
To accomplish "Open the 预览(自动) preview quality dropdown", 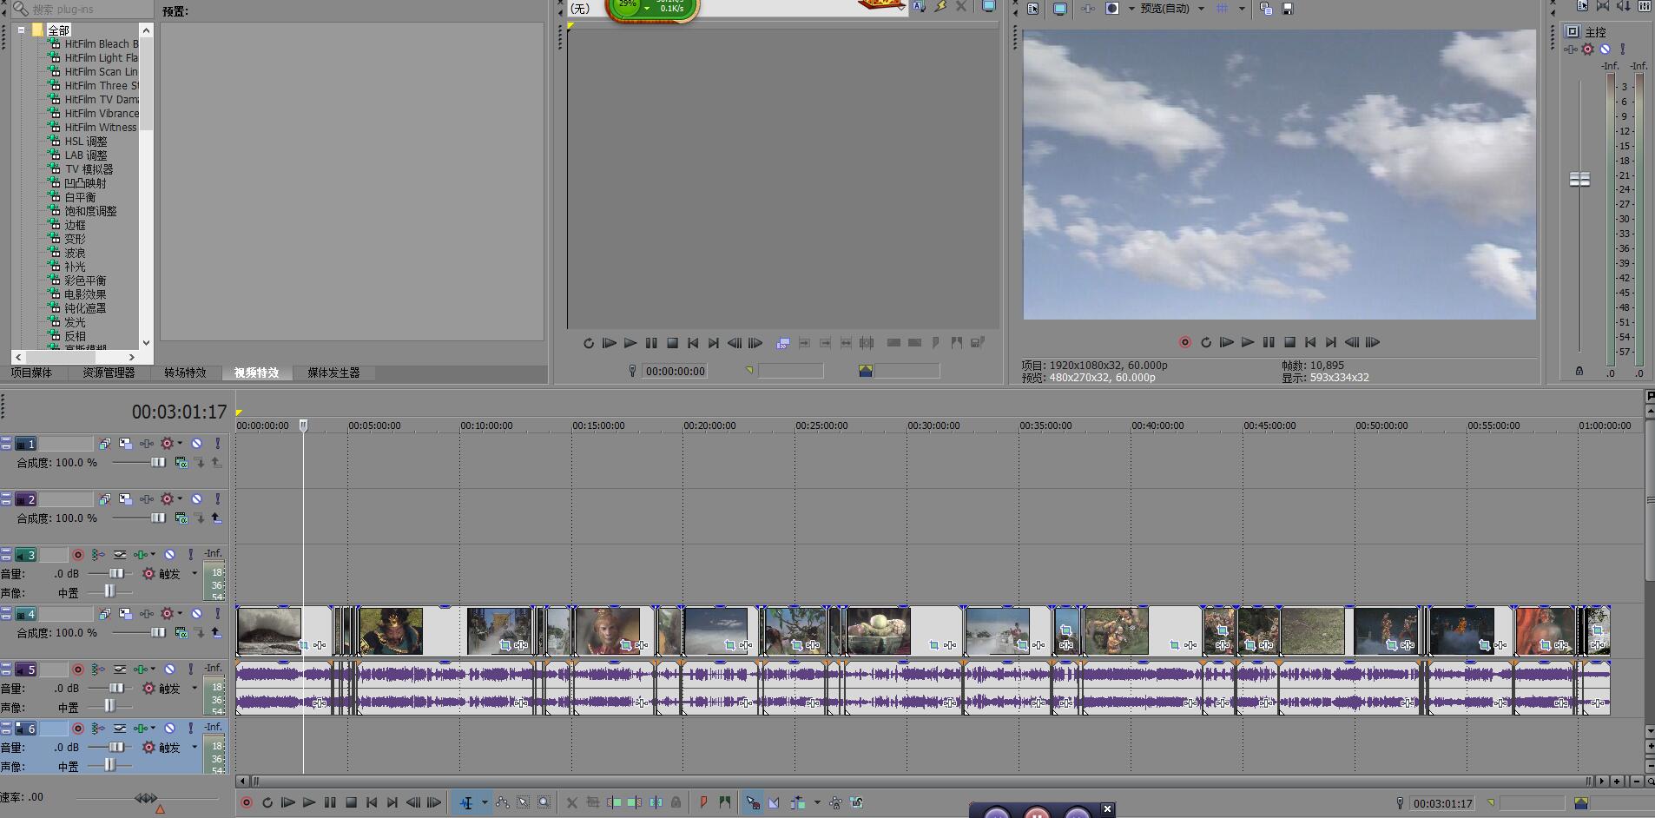I will [1201, 9].
